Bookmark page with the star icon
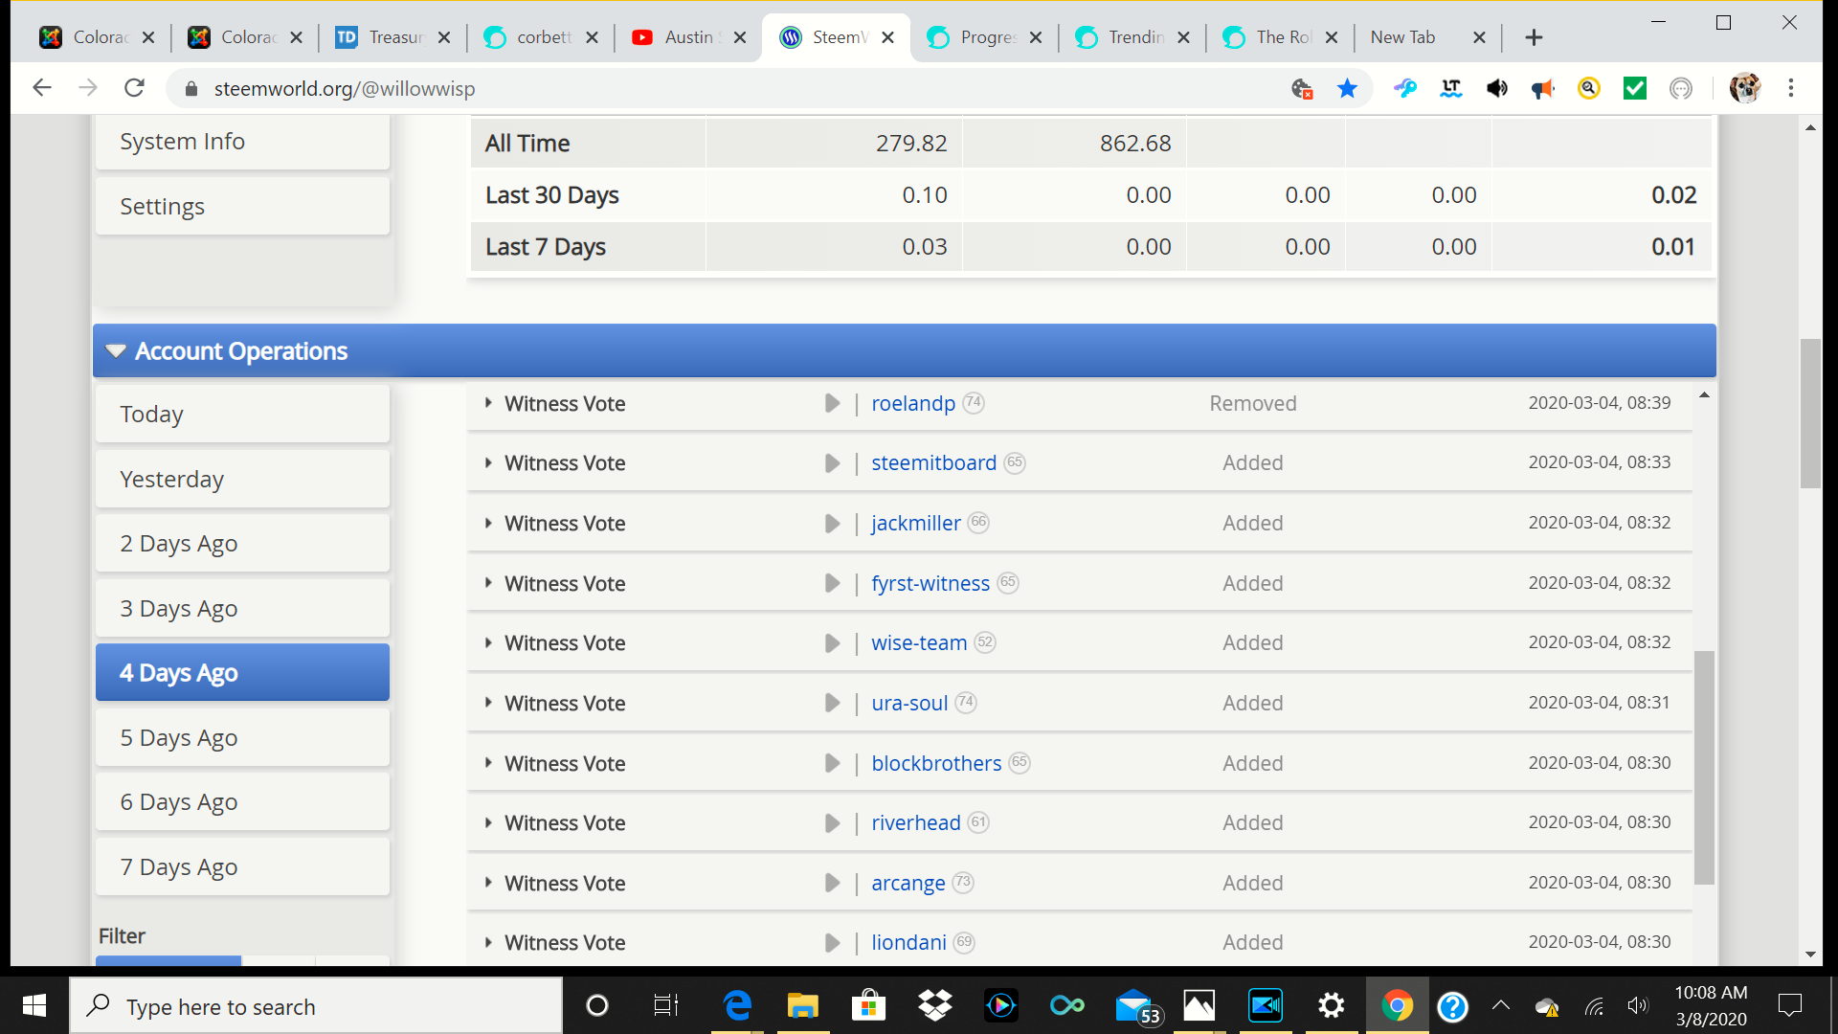Viewport: 1838px width, 1034px height. pos(1347,89)
